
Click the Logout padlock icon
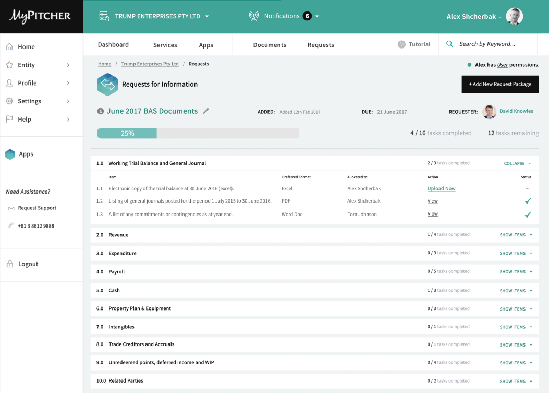pyautogui.click(x=10, y=264)
